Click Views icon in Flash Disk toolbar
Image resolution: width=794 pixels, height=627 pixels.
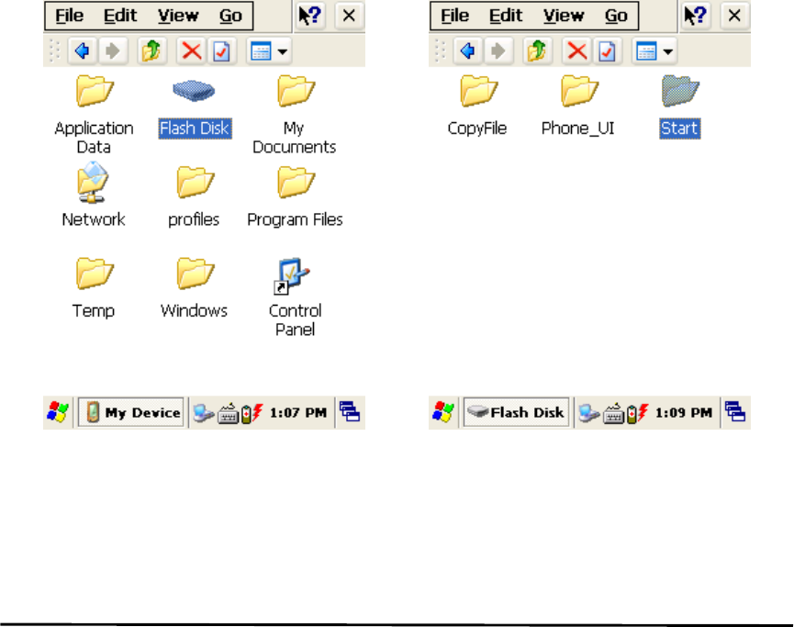click(x=646, y=50)
